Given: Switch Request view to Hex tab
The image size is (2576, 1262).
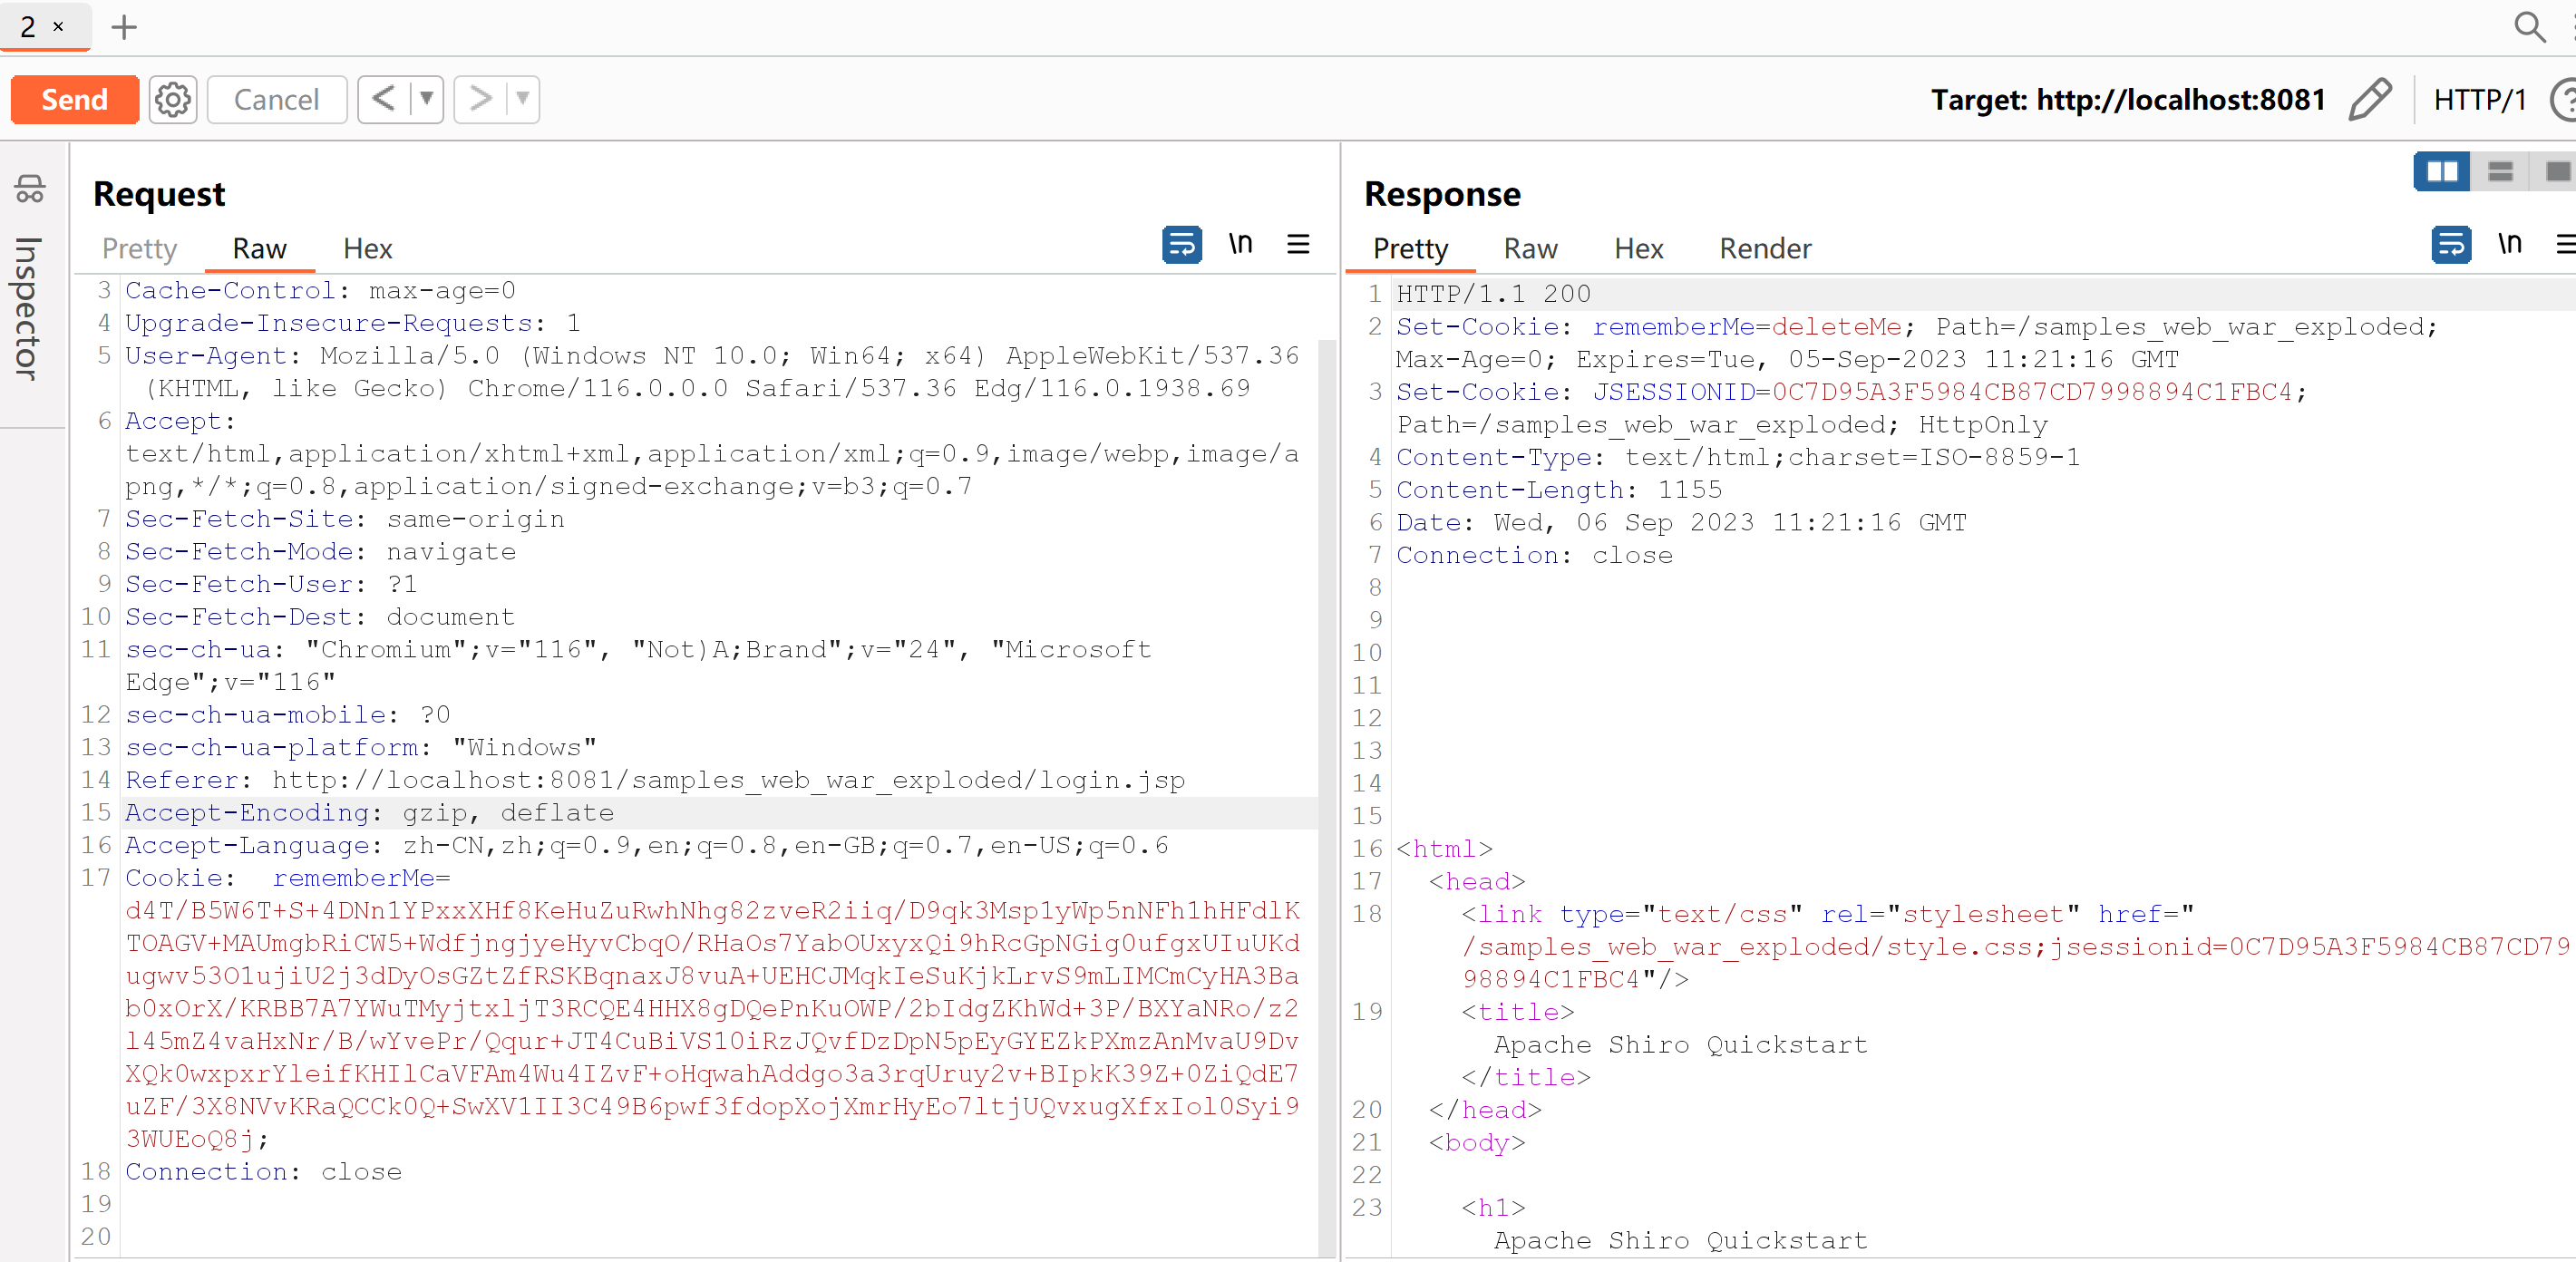Looking at the screenshot, I should click(x=367, y=248).
